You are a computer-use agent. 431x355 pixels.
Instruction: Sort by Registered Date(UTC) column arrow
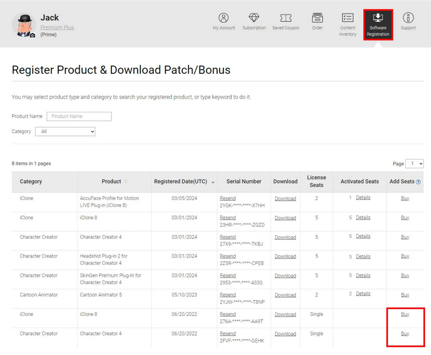(x=213, y=182)
